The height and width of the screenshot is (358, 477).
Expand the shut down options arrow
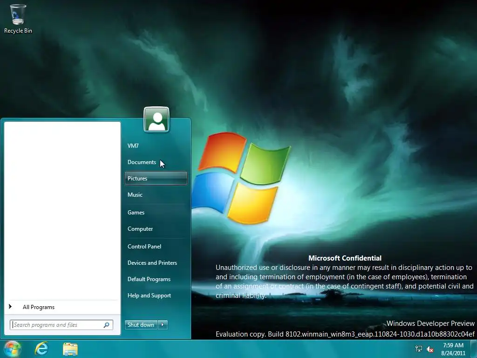coord(163,324)
